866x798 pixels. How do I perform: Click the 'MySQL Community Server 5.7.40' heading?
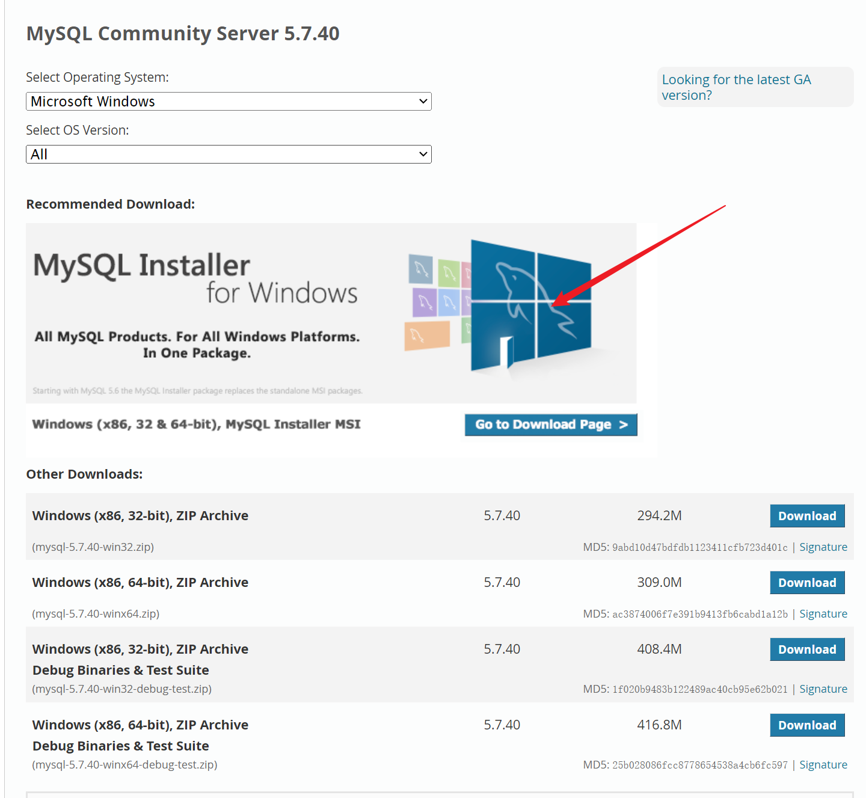tap(183, 34)
